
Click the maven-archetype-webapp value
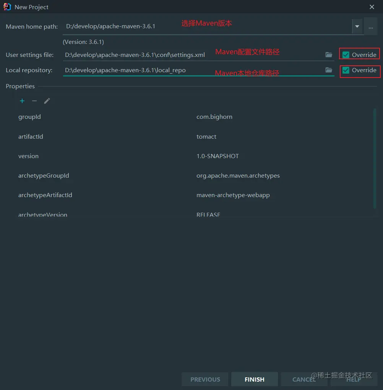(233, 195)
